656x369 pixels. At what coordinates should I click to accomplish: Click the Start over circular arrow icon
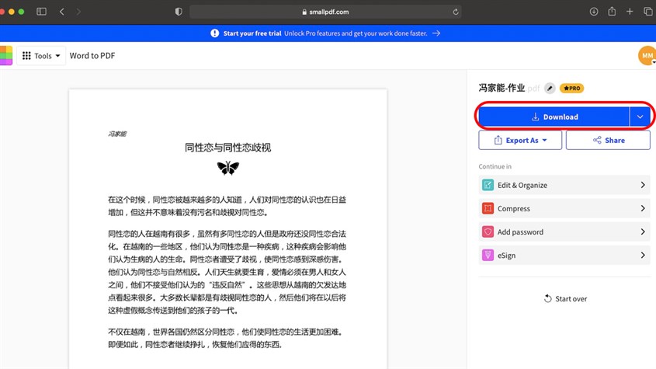pyautogui.click(x=547, y=298)
